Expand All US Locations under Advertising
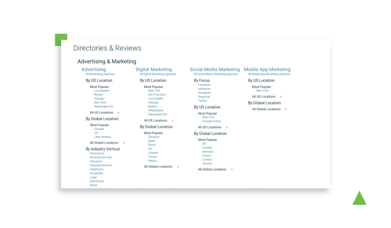Screen dimensions: 391x228 pyautogui.click(x=118, y=113)
